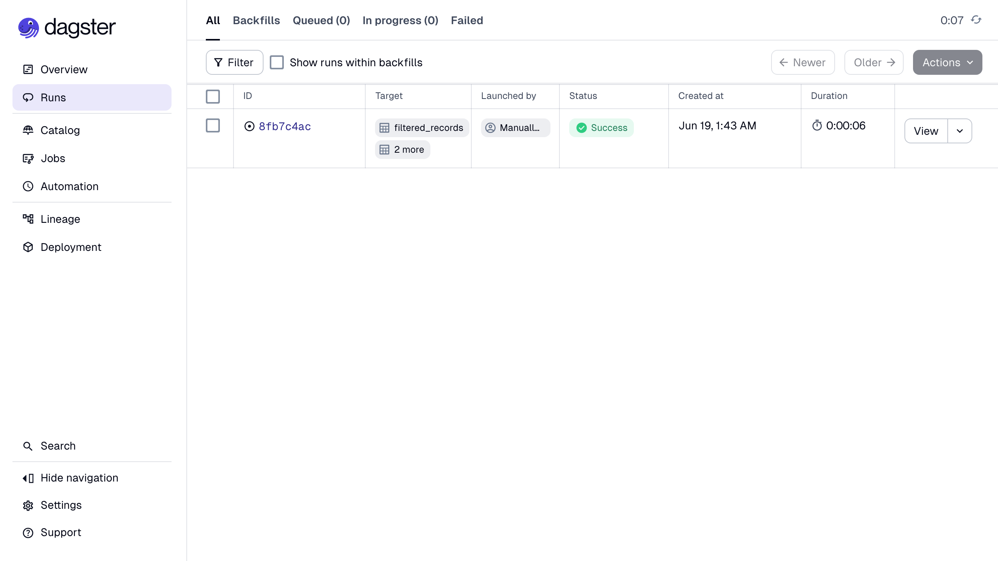Click the Newer pagination button
The width and height of the screenshot is (998, 561).
[803, 62]
